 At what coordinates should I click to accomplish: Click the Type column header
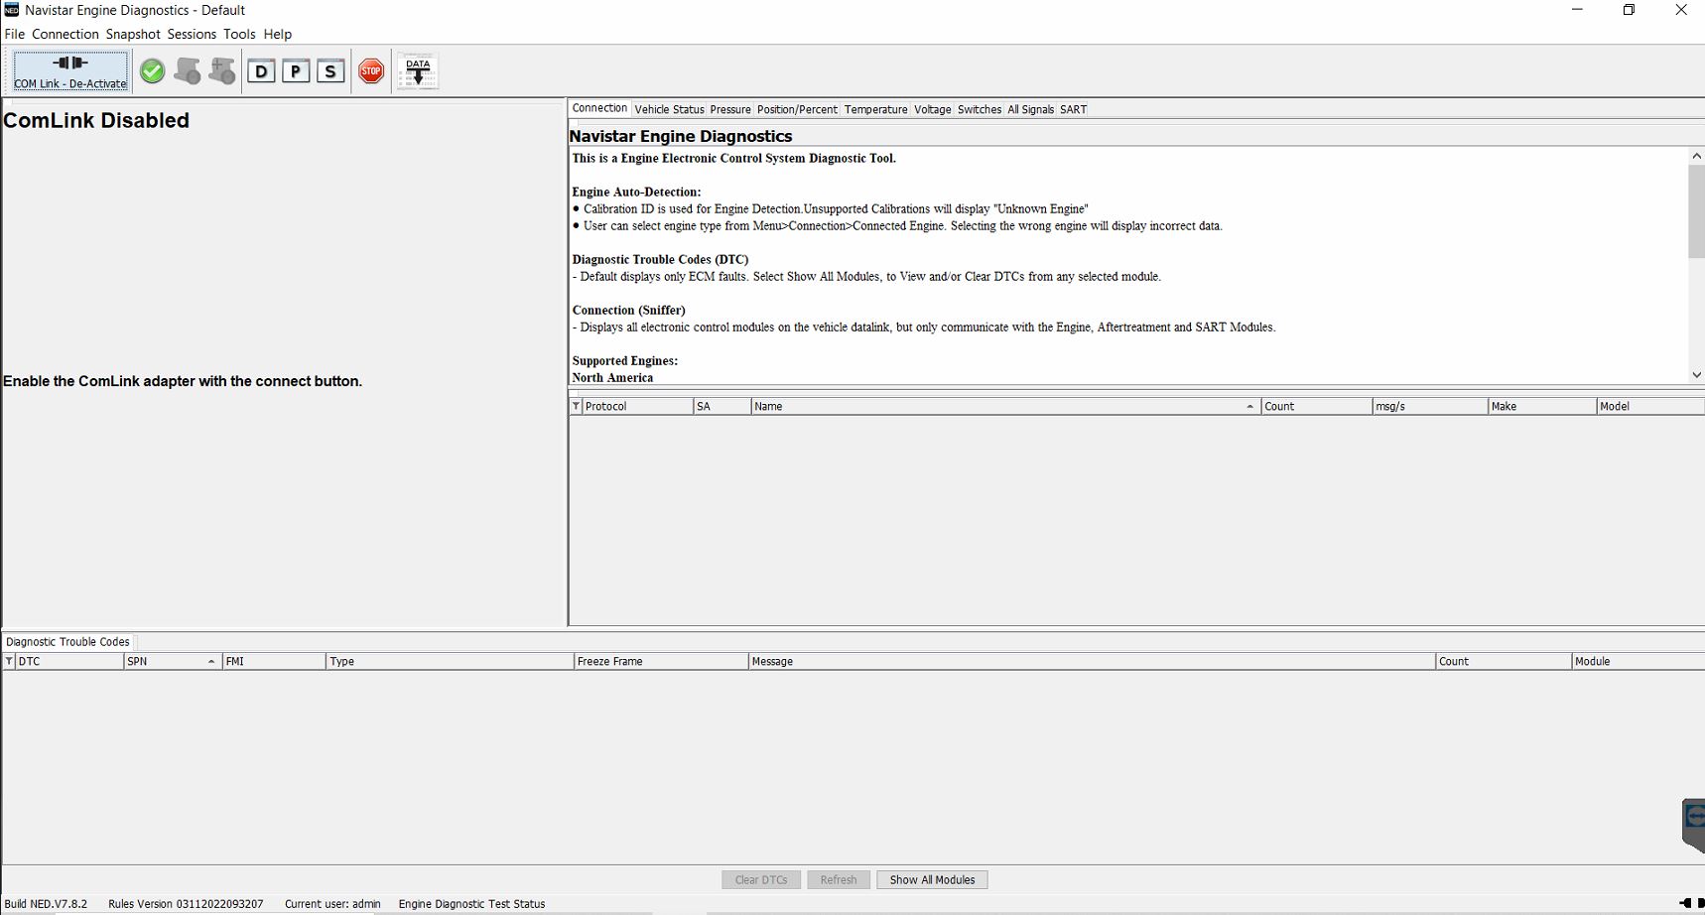click(x=450, y=661)
